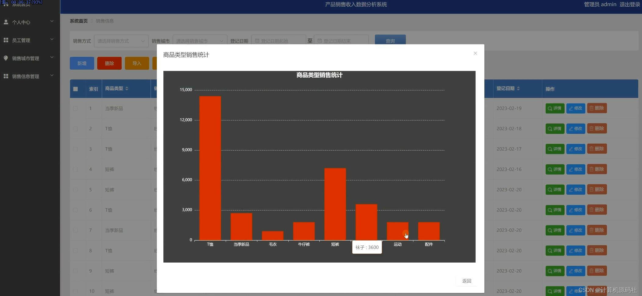Click 修改 in table row 6
Image resolution: width=642 pixels, height=296 pixels.
tap(576, 210)
